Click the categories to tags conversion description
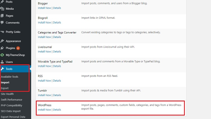 tap(121, 32)
